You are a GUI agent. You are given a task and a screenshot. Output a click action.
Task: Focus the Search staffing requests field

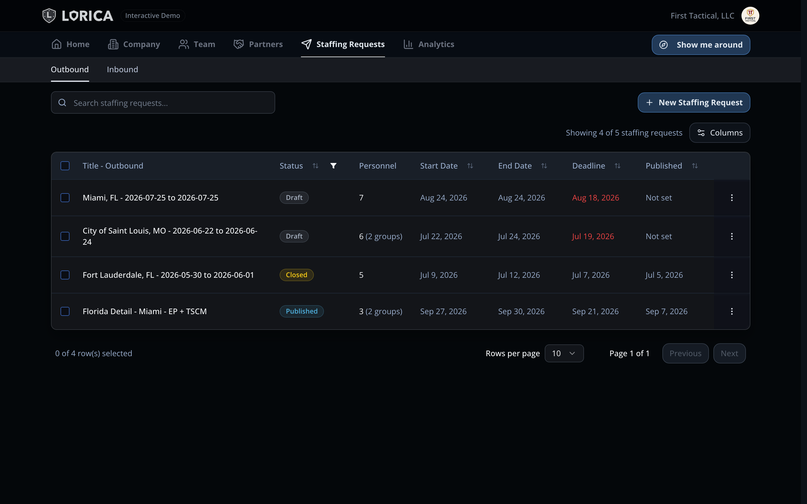163,103
